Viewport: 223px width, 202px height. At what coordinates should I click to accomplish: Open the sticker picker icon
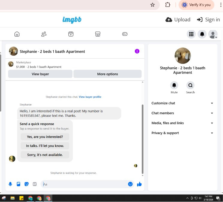26,184
